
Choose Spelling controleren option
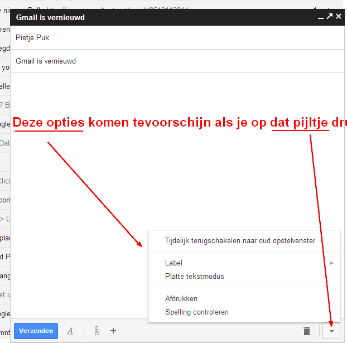coord(244,312)
